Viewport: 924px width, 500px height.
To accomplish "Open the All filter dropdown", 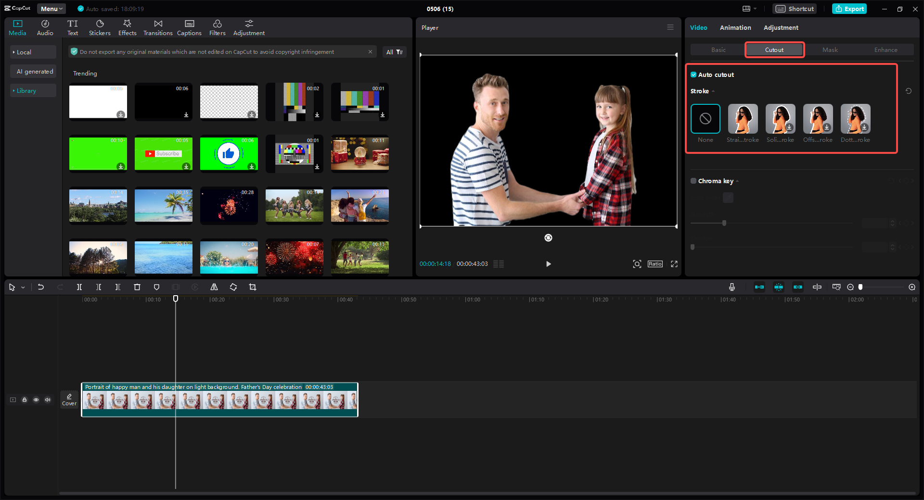I will 394,52.
